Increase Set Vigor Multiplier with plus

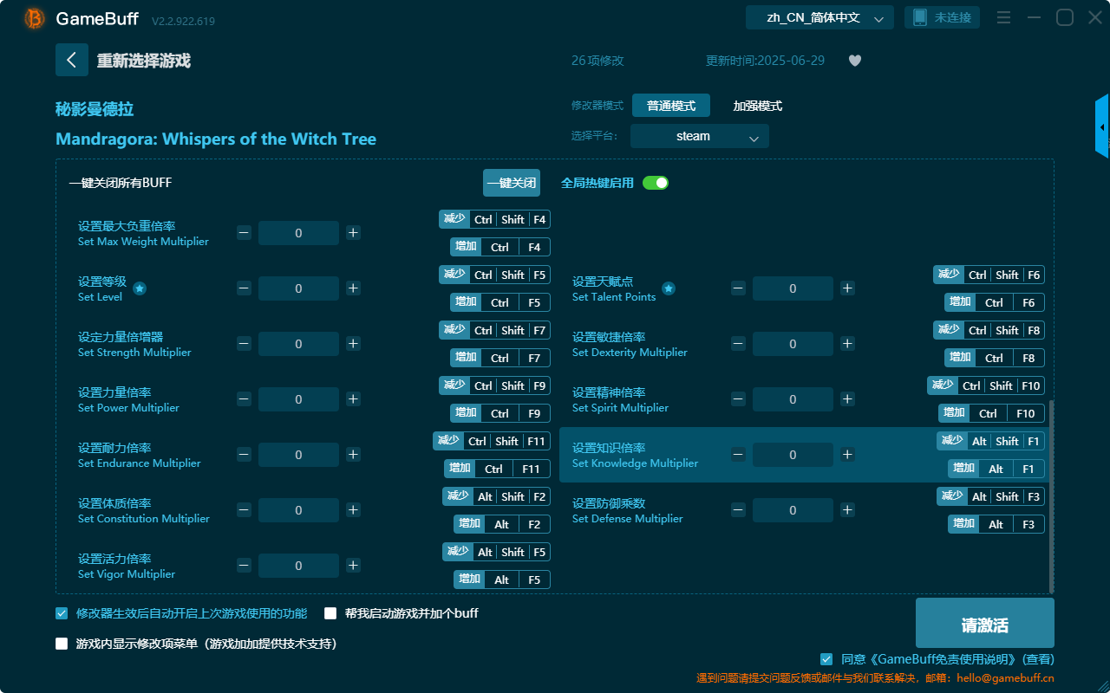(353, 566)
